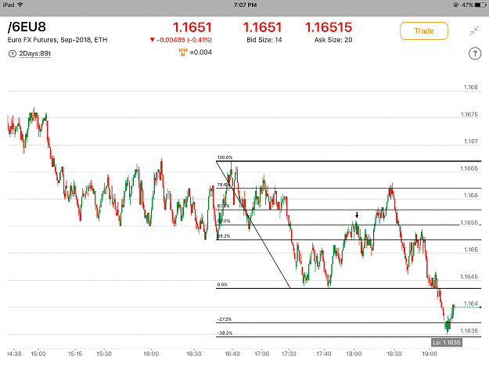Tap the Ask Size: 20 label
This screenshot has width=489, height=367.
click(333, 40)
